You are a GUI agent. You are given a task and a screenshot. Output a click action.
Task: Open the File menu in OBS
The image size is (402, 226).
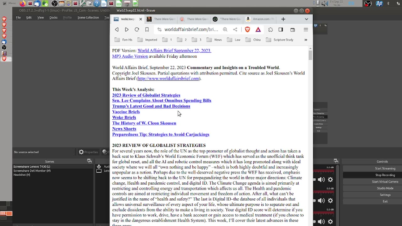[18, 18]
